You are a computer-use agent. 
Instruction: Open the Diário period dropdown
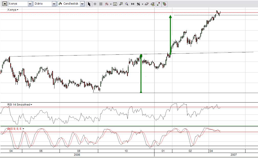coord(54,4)
